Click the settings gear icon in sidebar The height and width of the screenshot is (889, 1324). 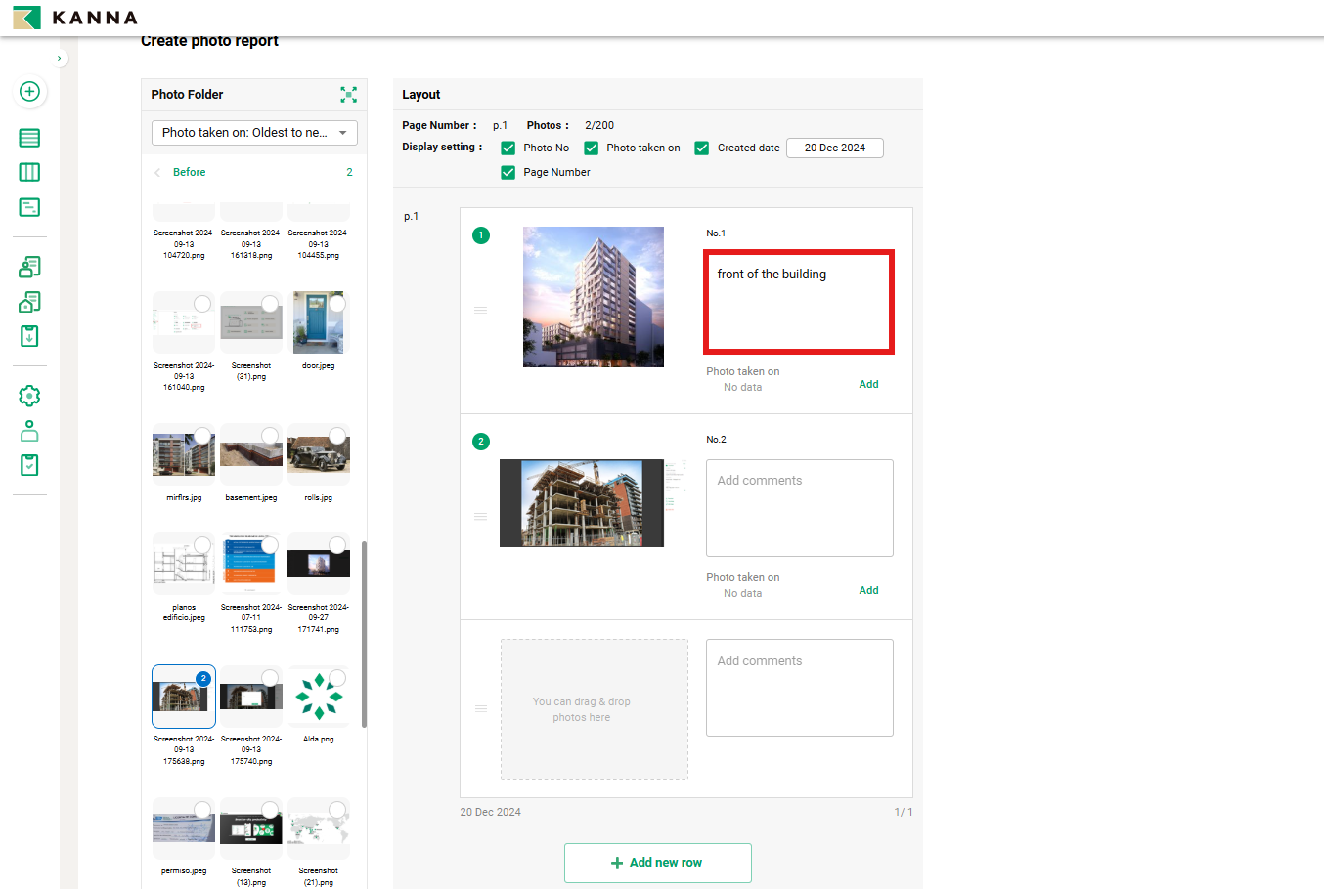[x=29, y=396]
